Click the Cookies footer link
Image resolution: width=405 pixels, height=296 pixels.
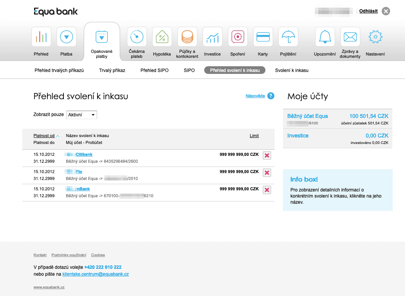(x=98, y=255)
